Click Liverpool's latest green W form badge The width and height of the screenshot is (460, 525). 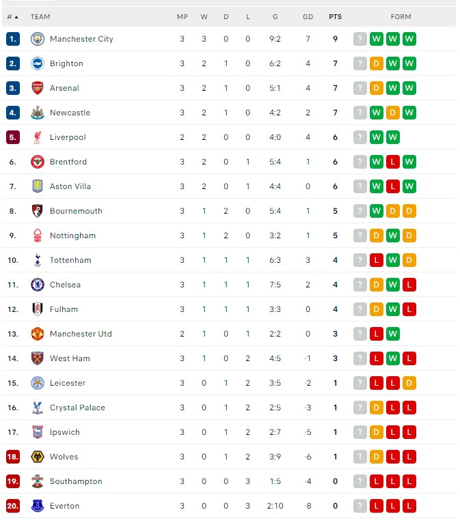[x=392, y=137]
